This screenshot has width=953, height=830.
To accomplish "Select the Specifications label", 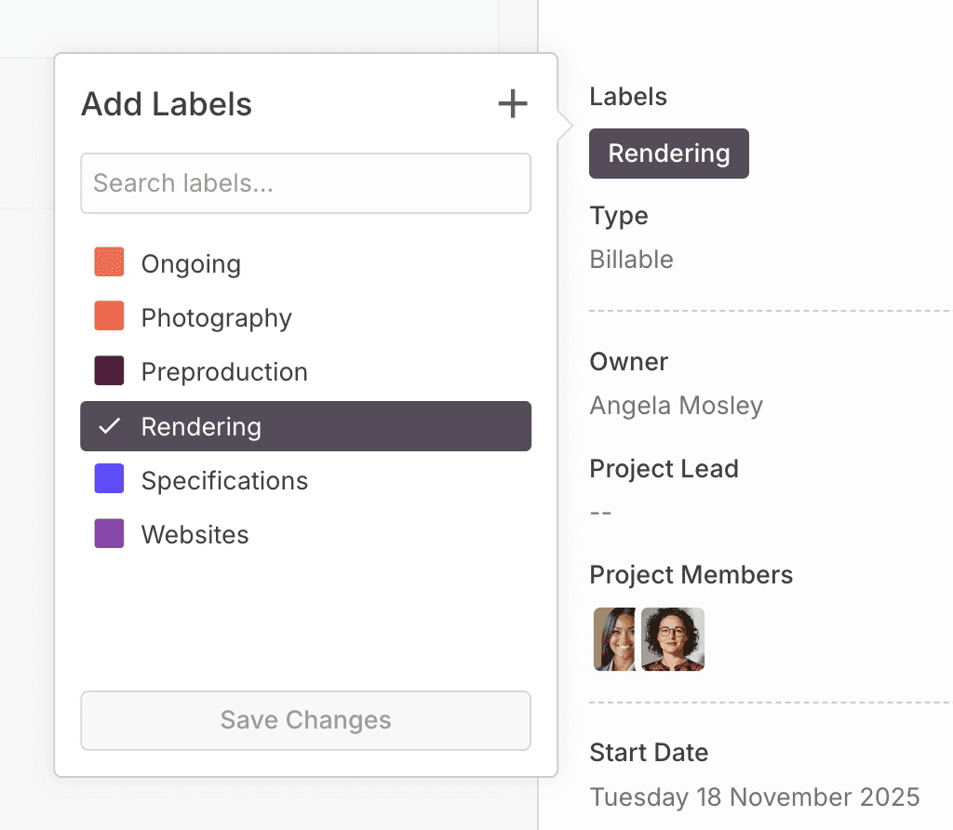I will click(x=223, y=481).
